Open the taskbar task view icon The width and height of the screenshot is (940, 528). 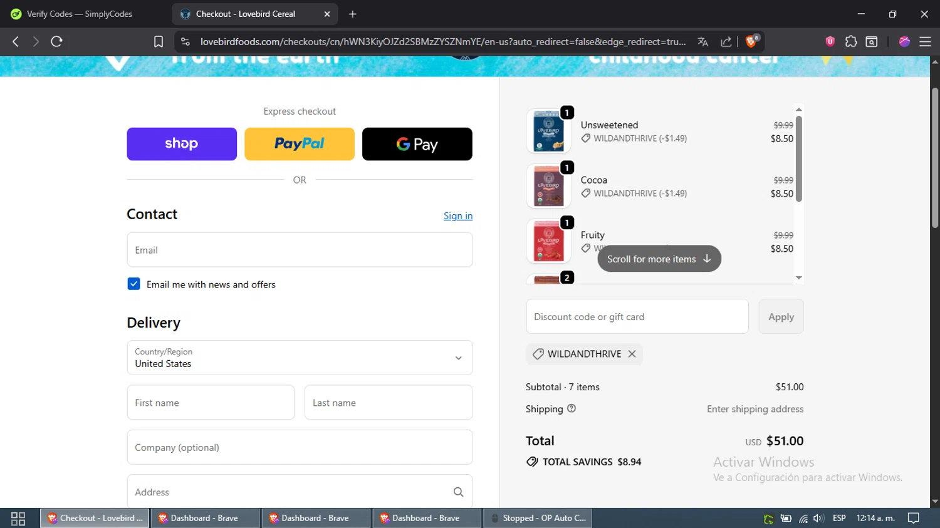(18, 518)
